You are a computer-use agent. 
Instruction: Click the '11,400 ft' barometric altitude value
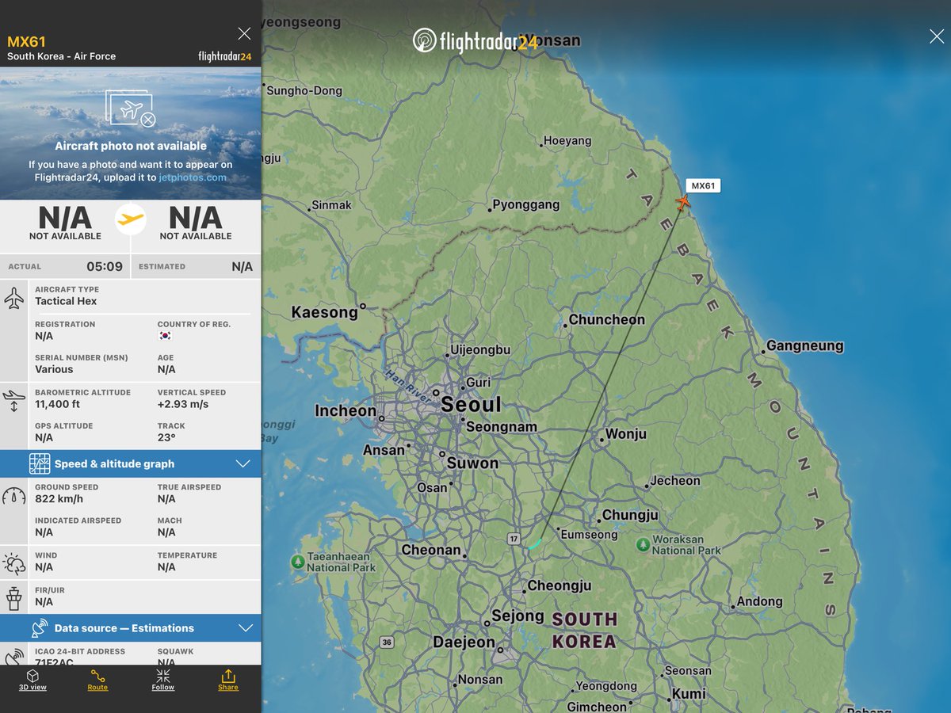[57, 404]
